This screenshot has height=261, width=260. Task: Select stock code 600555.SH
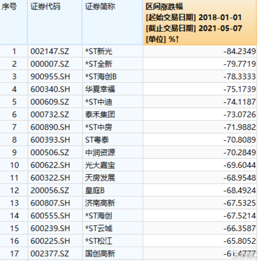click(50, 216)
